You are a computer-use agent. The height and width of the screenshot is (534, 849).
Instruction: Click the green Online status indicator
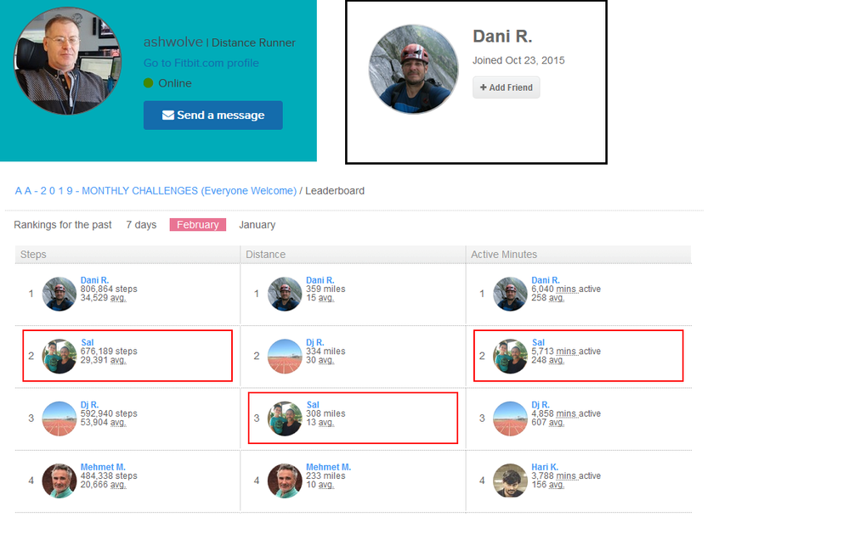147,83
